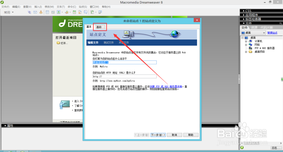Insert a Named Anchor from the toolbar
283x152 pixels.
41,12
